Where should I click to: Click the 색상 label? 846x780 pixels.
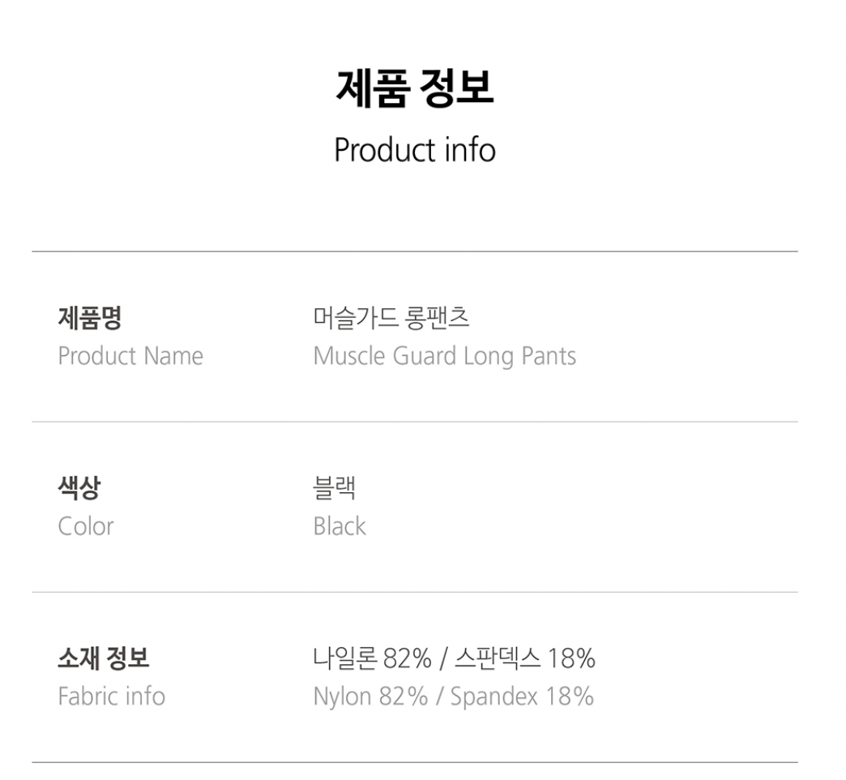point(79,488)
